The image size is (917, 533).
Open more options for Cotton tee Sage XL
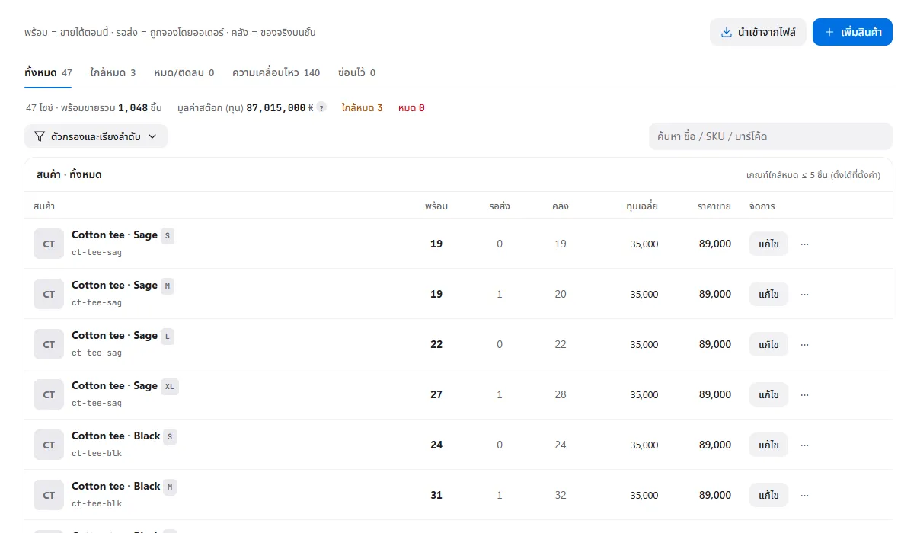pos(804,395)
